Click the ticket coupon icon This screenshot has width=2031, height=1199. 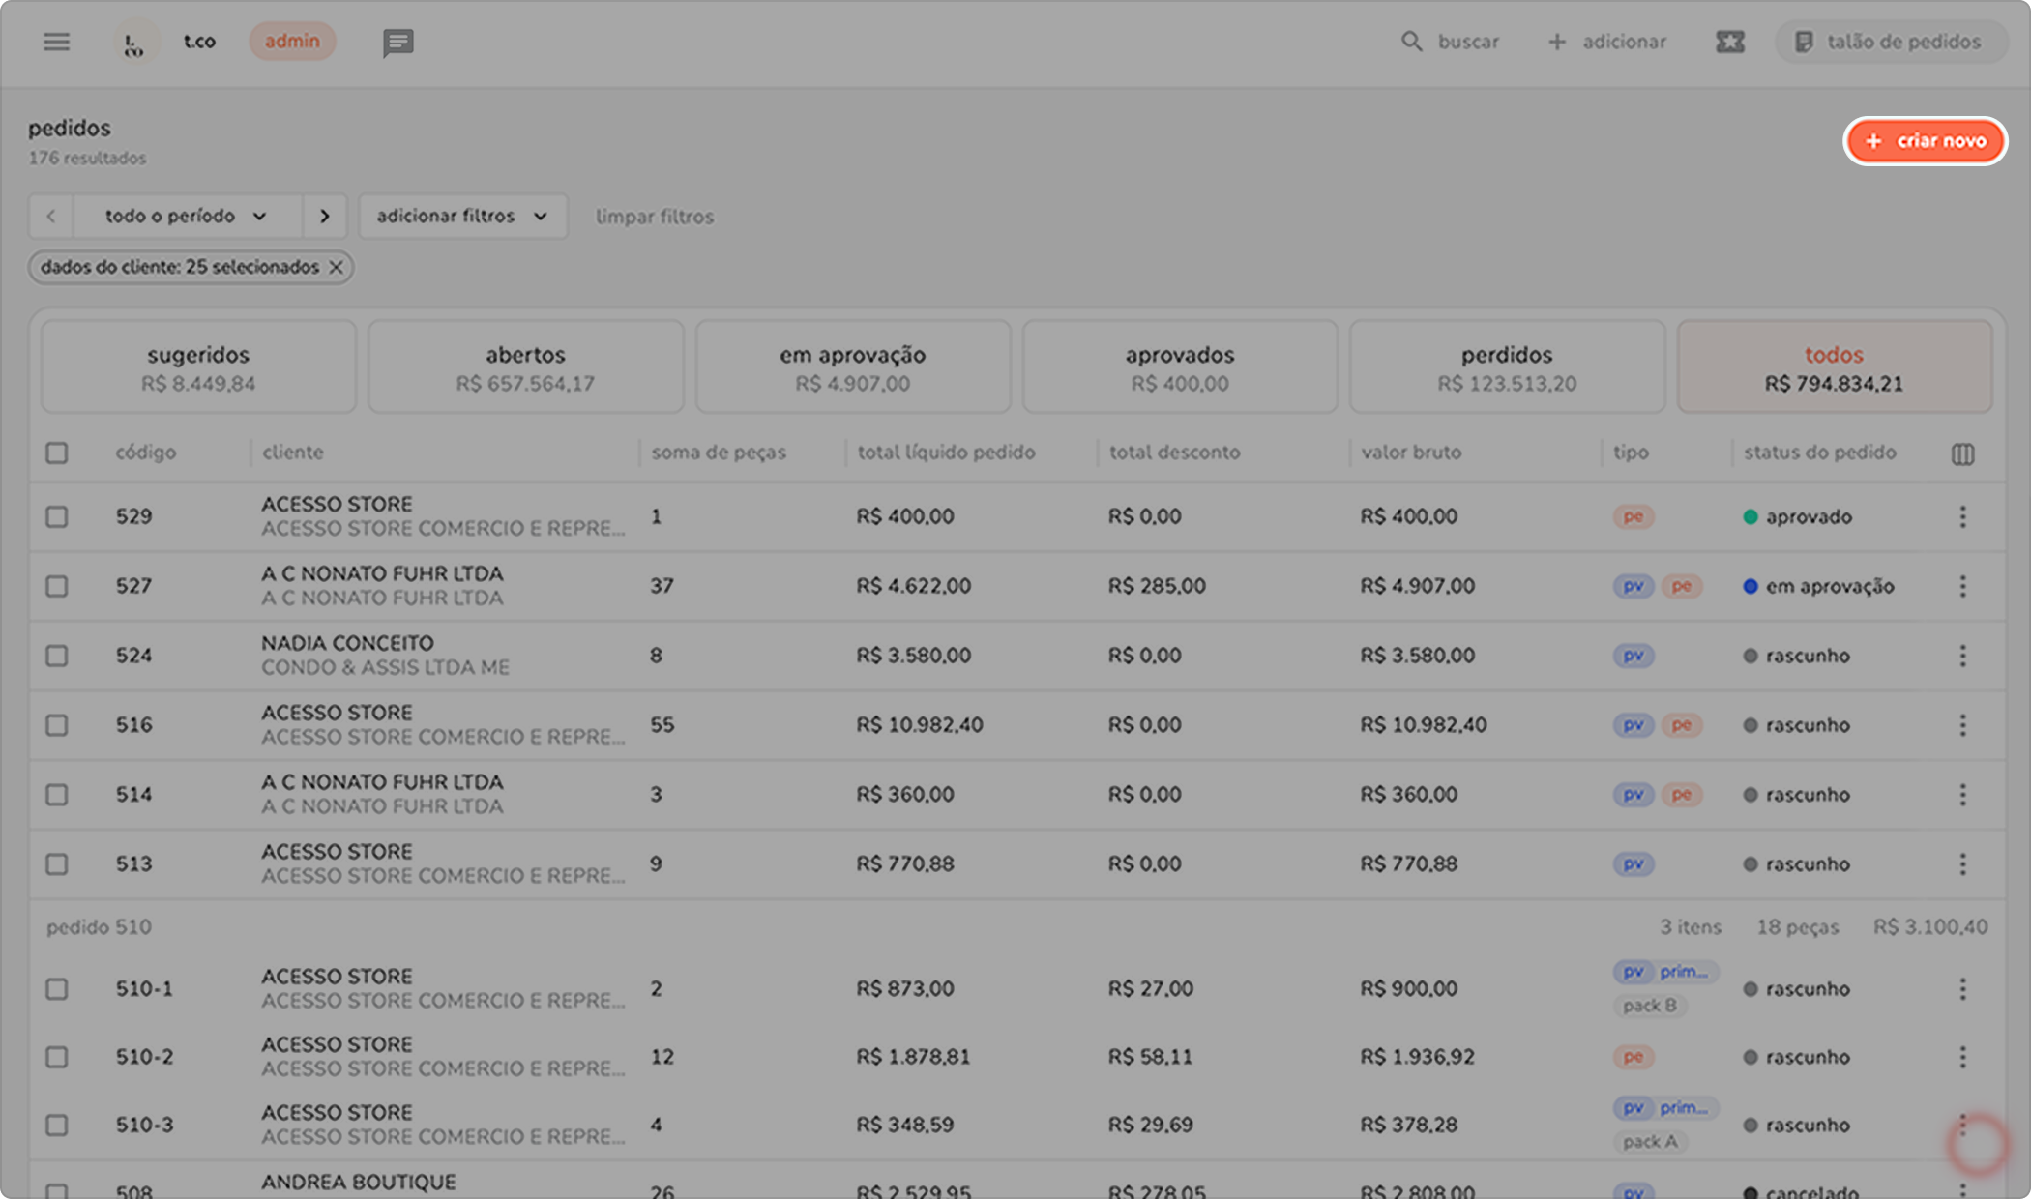1729,42
